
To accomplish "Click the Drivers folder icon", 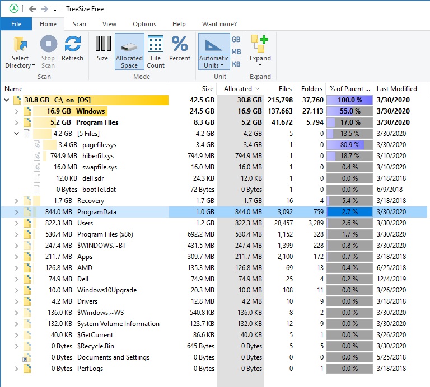I will click(27, 301).
